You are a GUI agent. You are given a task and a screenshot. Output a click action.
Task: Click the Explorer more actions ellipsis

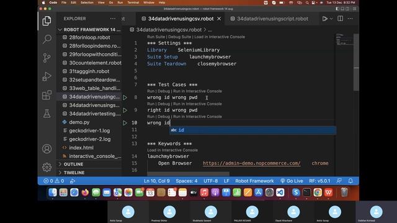tap(113, 19)
